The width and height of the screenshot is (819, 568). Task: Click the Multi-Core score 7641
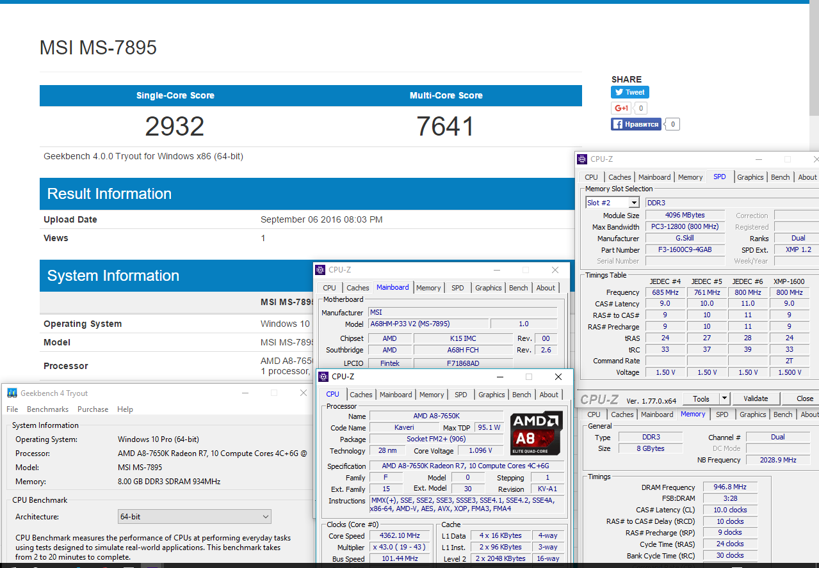[x=445, y=126]
